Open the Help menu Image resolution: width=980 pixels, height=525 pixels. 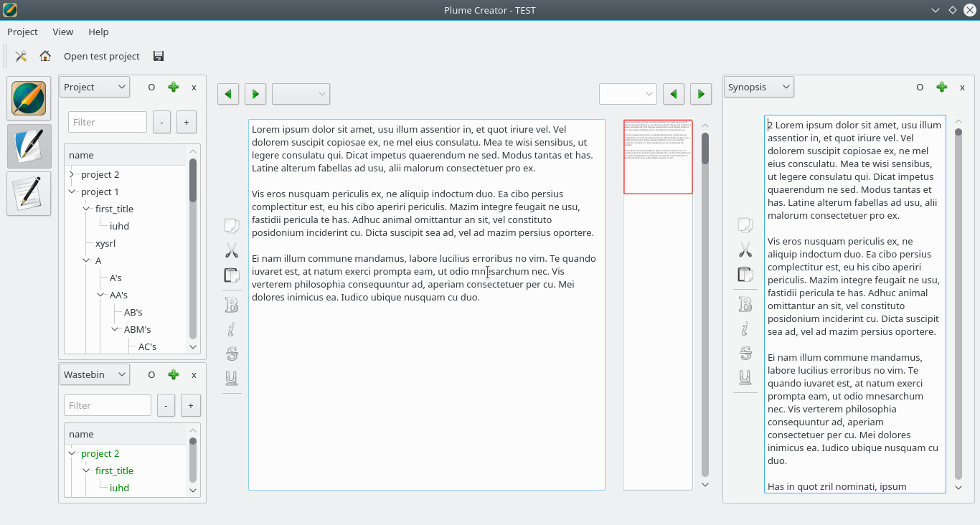98,32
